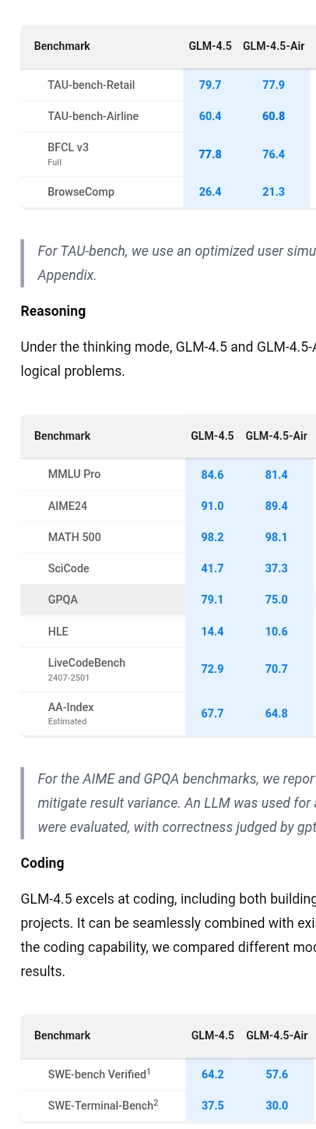316x1129 pixels.
Task: Select the AIME24 row label
Action: [x=68, y=506]
